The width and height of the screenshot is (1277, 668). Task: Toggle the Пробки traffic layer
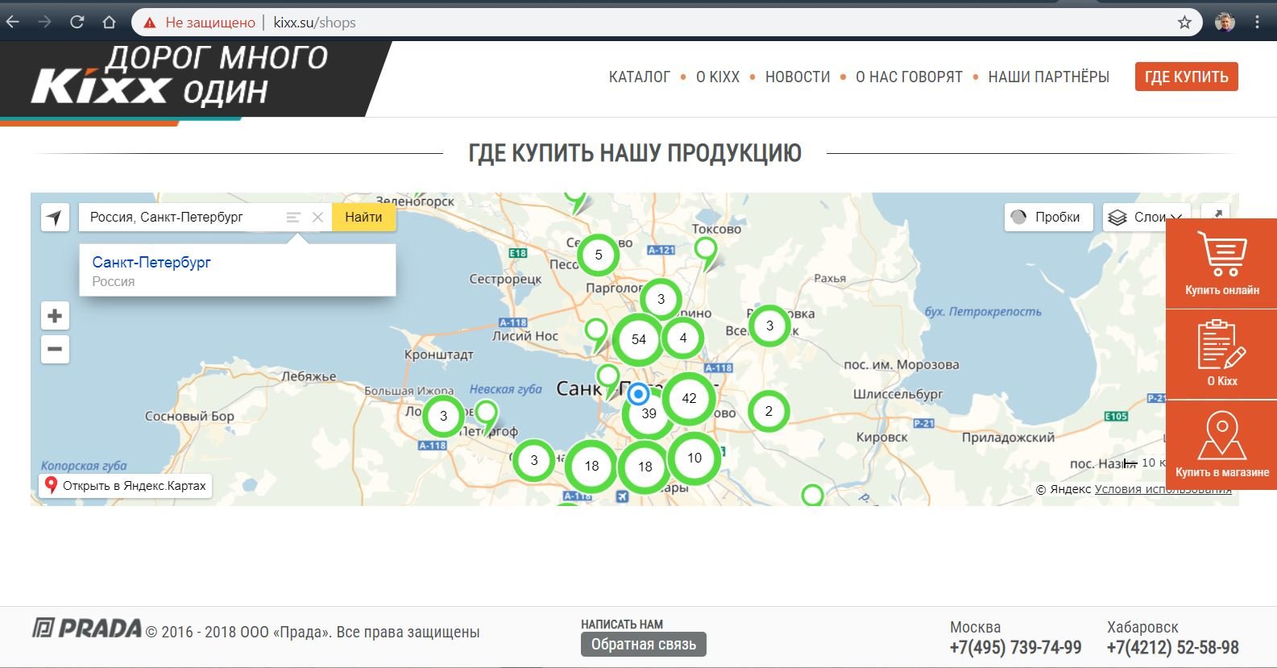tap(1048, 217)
